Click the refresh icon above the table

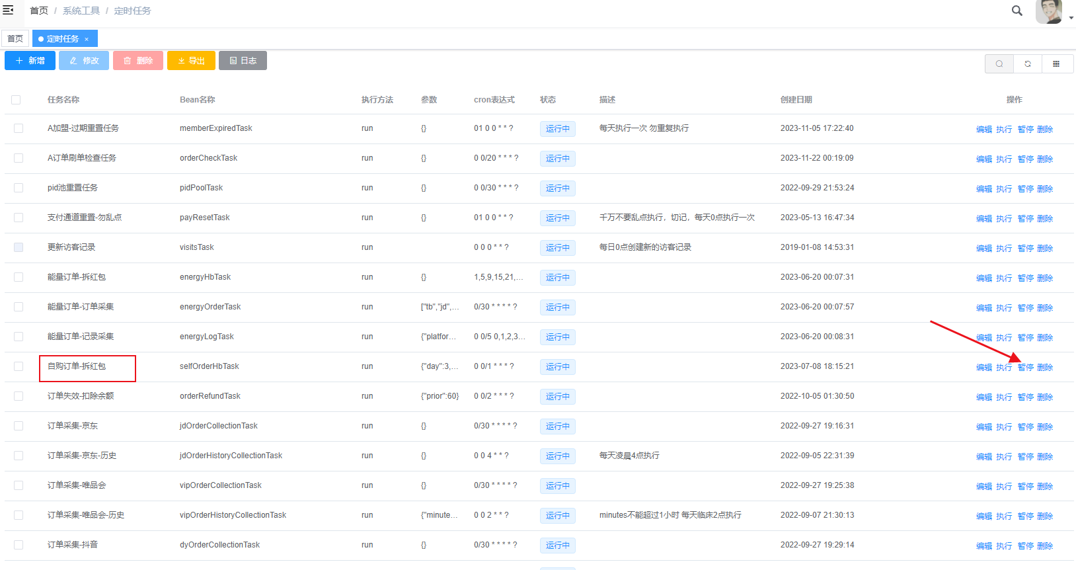[1028, 64]
